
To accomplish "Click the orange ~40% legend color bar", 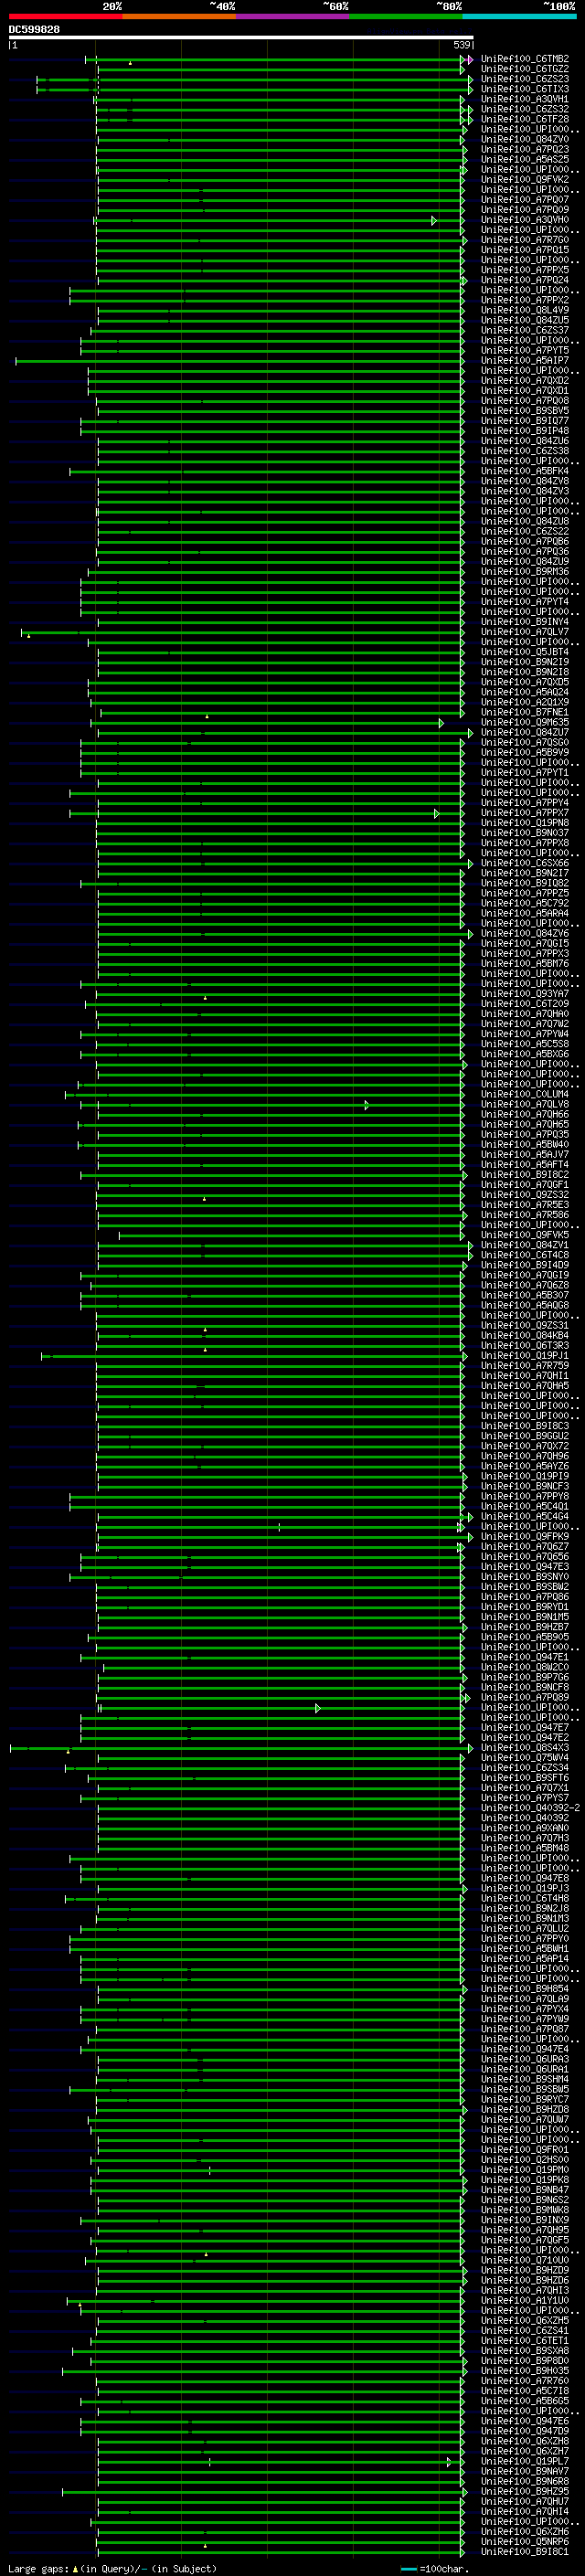I will click(179, 16).
